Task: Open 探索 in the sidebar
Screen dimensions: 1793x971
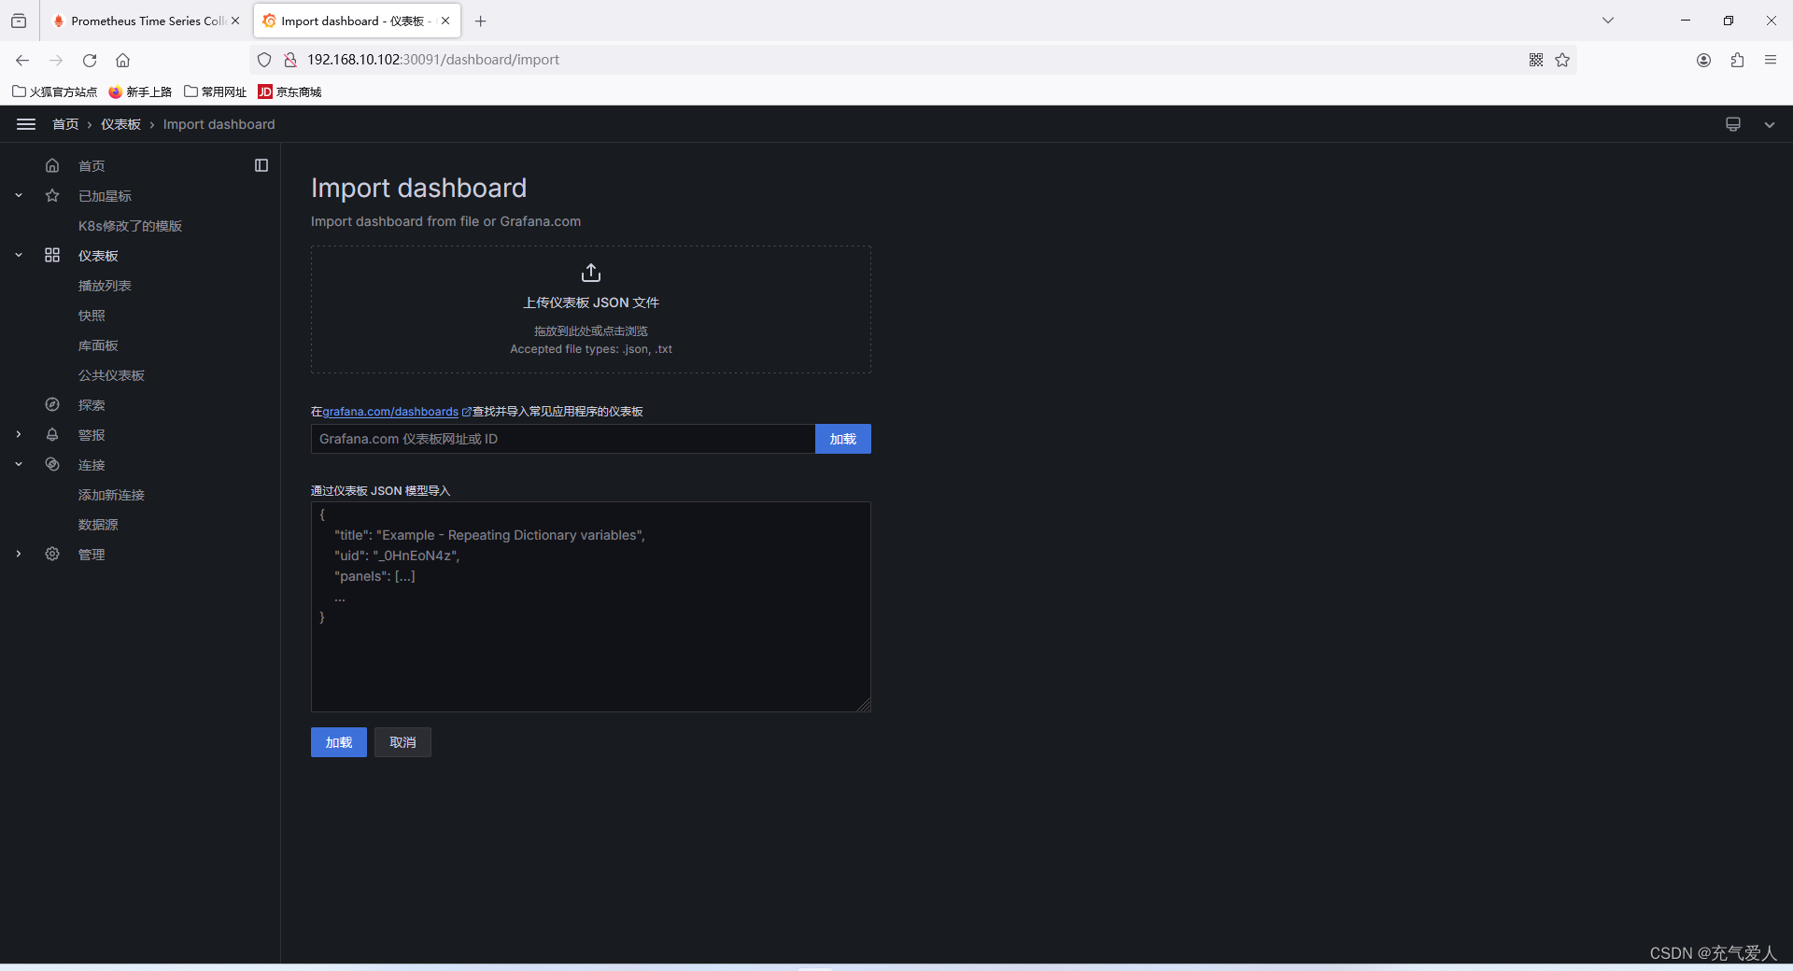Action: point(92,405)
